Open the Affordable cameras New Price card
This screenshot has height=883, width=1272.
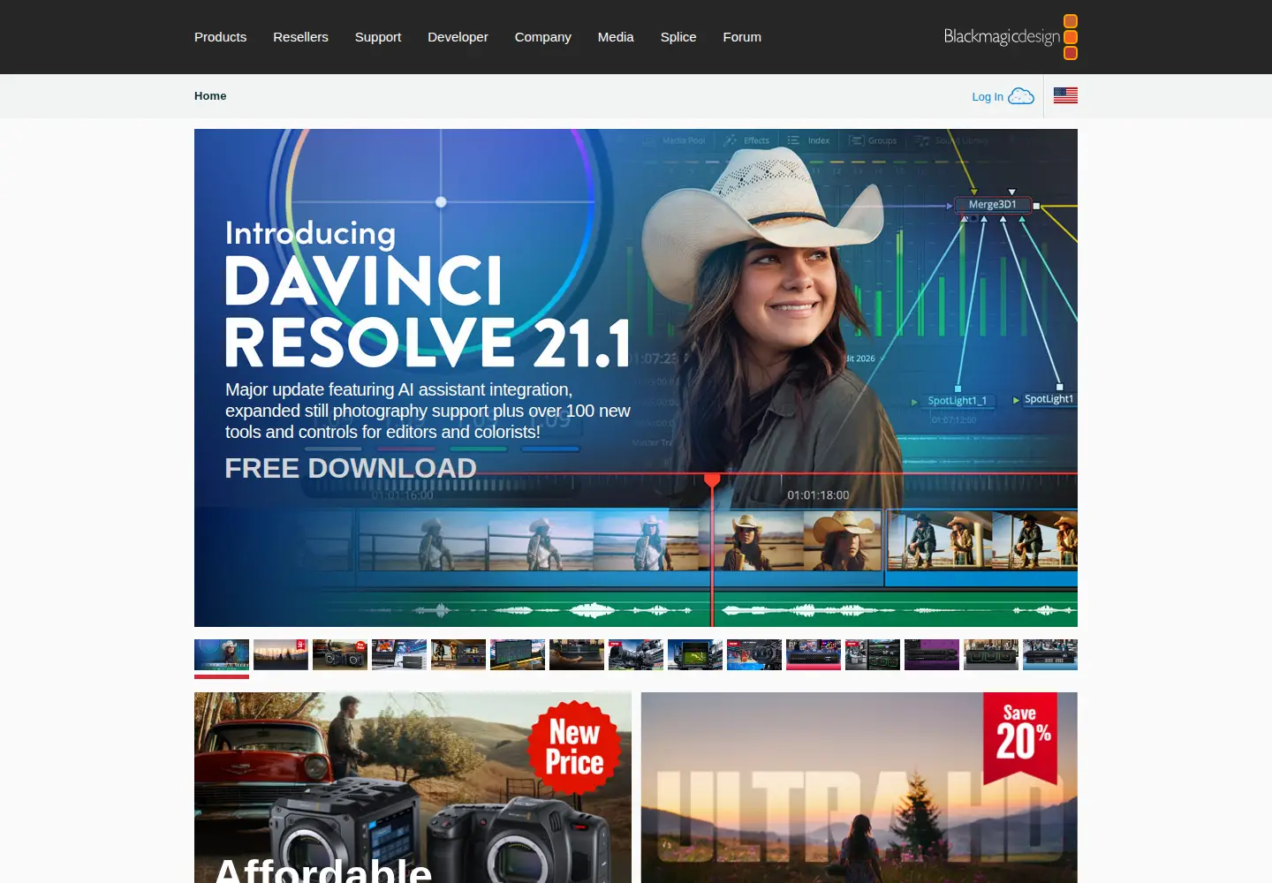413,788
